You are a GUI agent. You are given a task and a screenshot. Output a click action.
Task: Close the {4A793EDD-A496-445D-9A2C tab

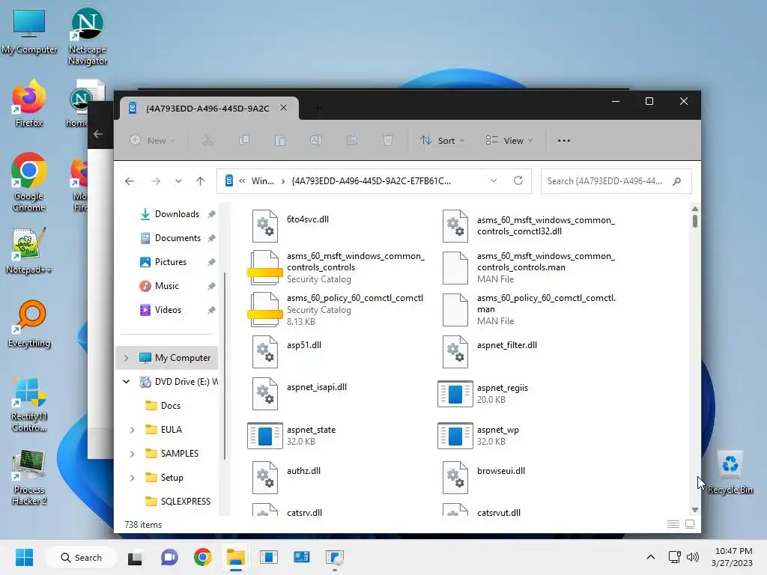point(284,108)
